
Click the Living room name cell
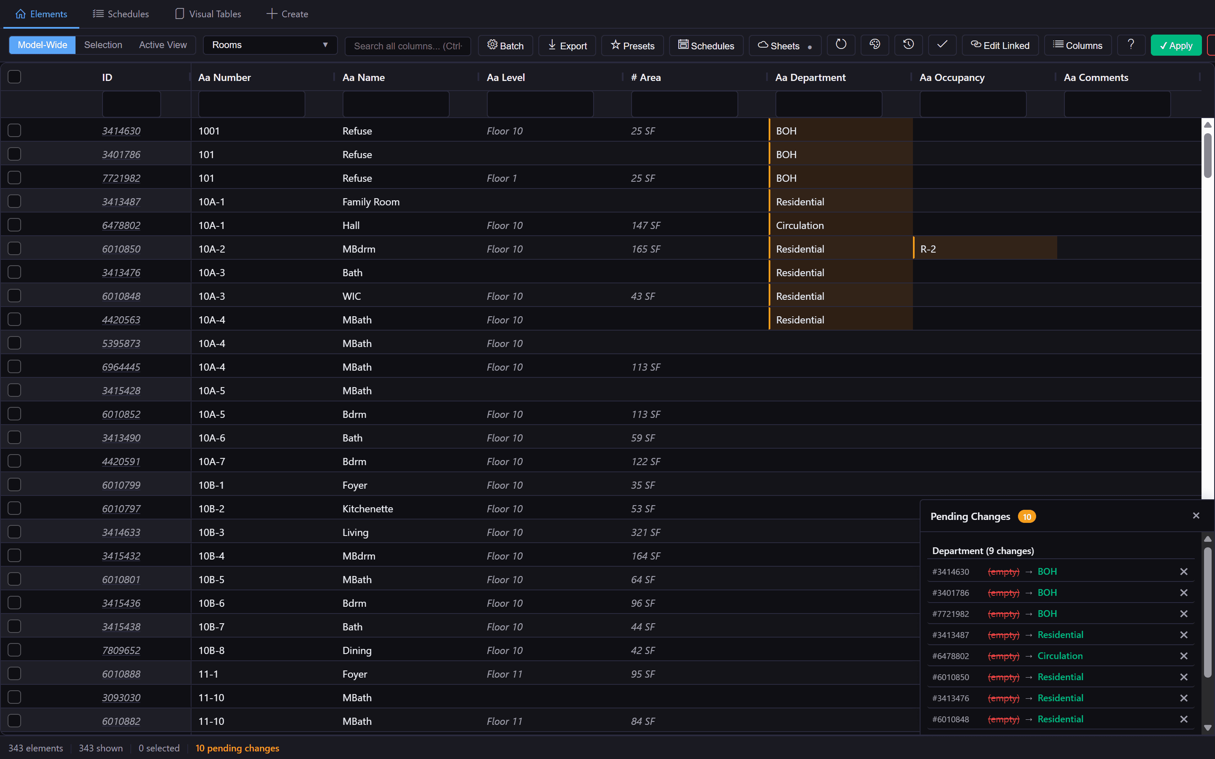407,532
